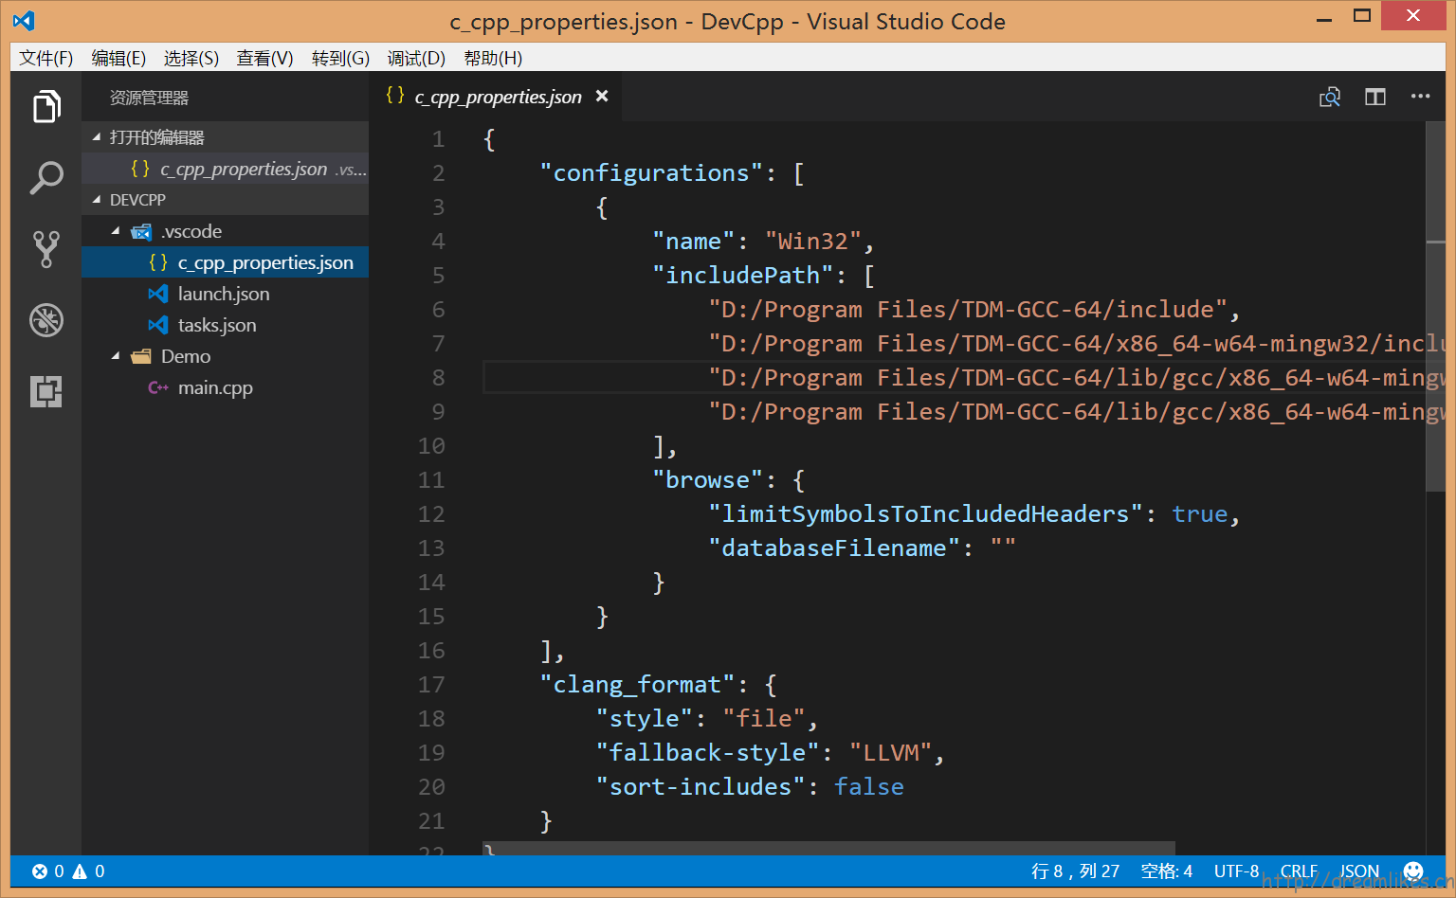Click the Demo folder icon
The width and height of the screenshot is (1456, 898).
tap(141, 356)
